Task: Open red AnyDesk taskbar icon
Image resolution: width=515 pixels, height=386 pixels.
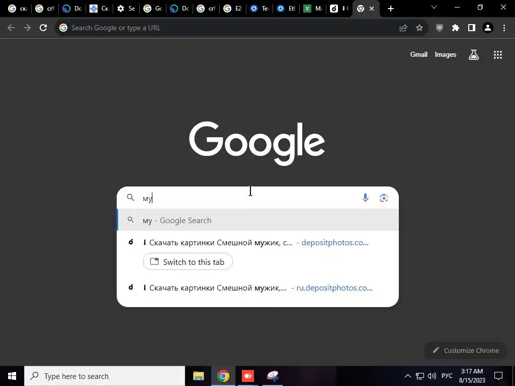Action: [x=248, y=376]
